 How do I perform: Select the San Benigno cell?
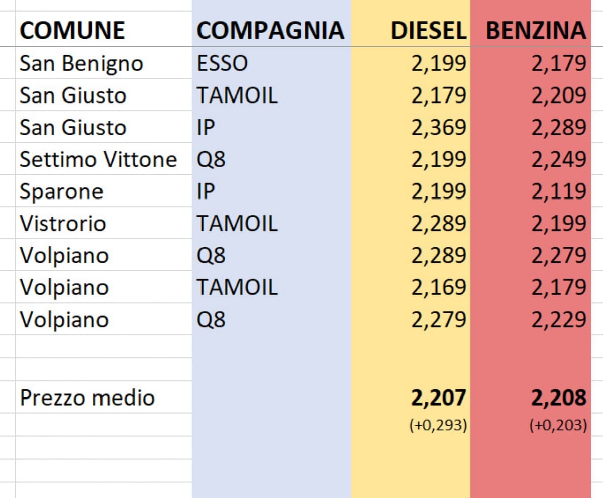point(81,64)
